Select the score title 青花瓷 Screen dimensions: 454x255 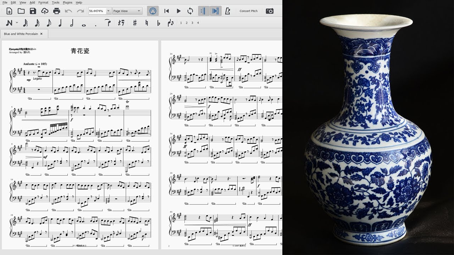80,51
